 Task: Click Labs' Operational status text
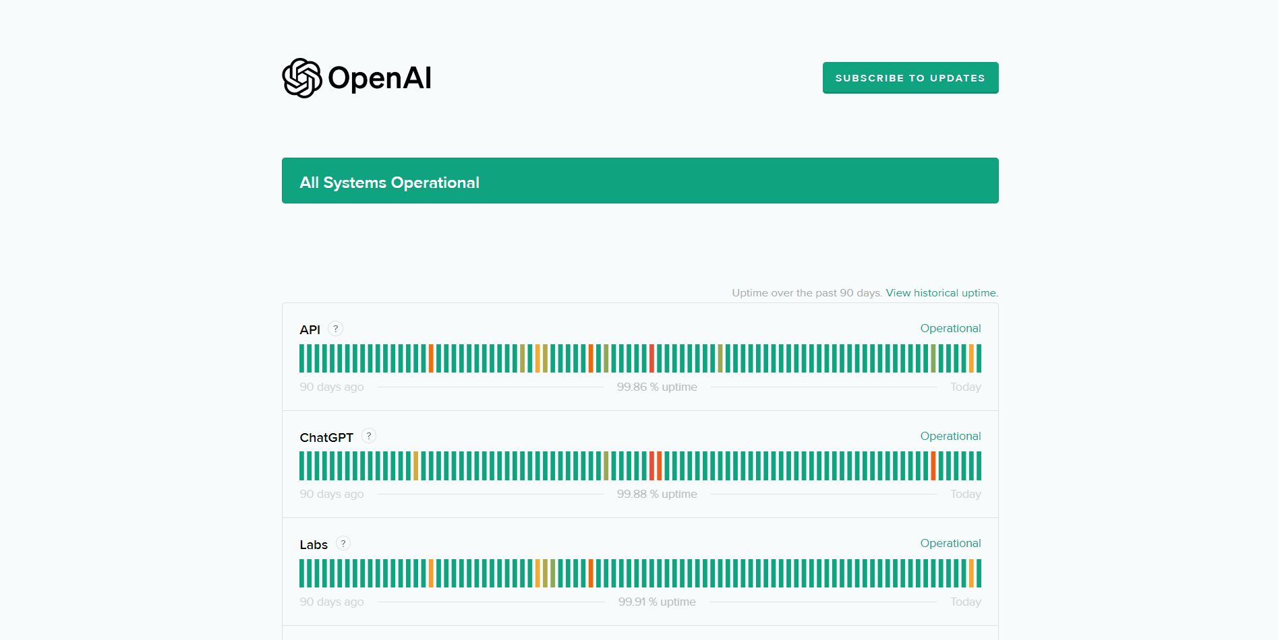(950, 543)
